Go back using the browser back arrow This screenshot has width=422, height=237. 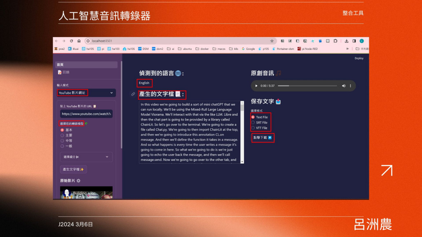pos(56,41)
